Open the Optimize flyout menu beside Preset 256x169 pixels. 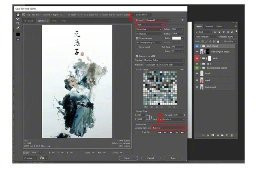pyautogui.click(x=182, y=20)
